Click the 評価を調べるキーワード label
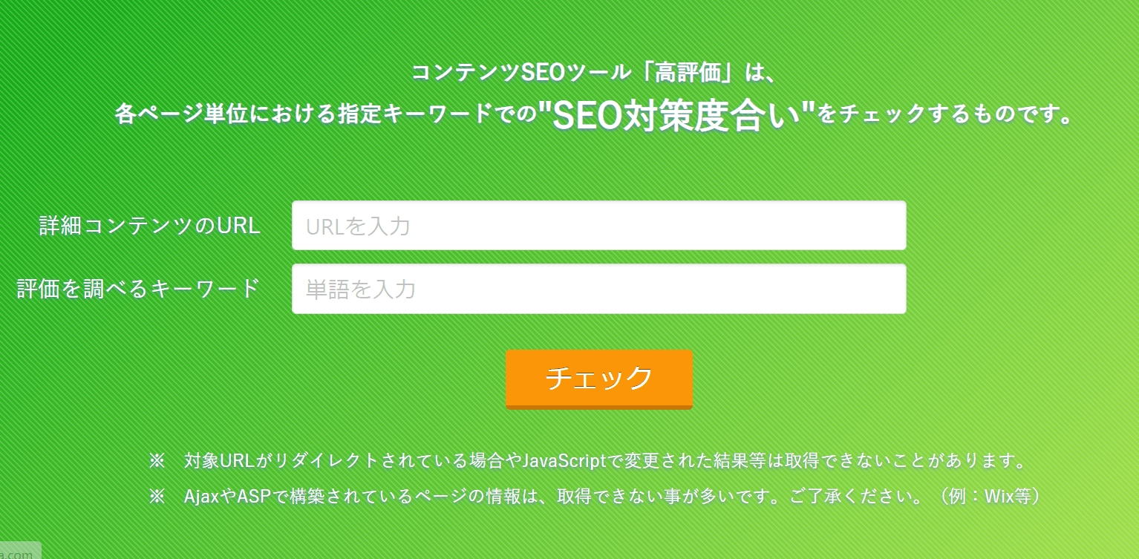This screenshot has width=1139, height=559. 138,289
